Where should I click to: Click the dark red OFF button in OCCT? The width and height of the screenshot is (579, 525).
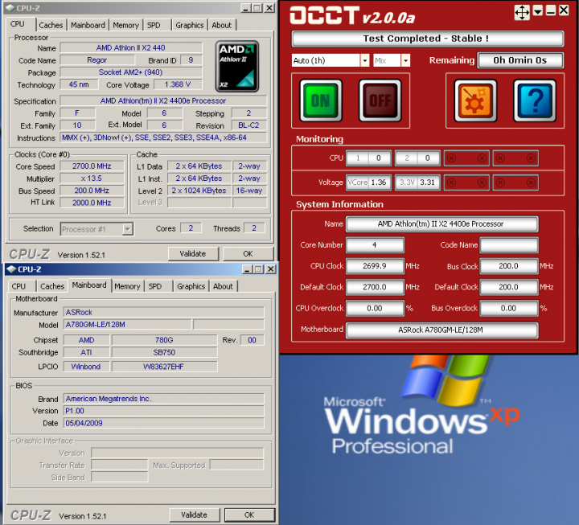coord(380,100)
